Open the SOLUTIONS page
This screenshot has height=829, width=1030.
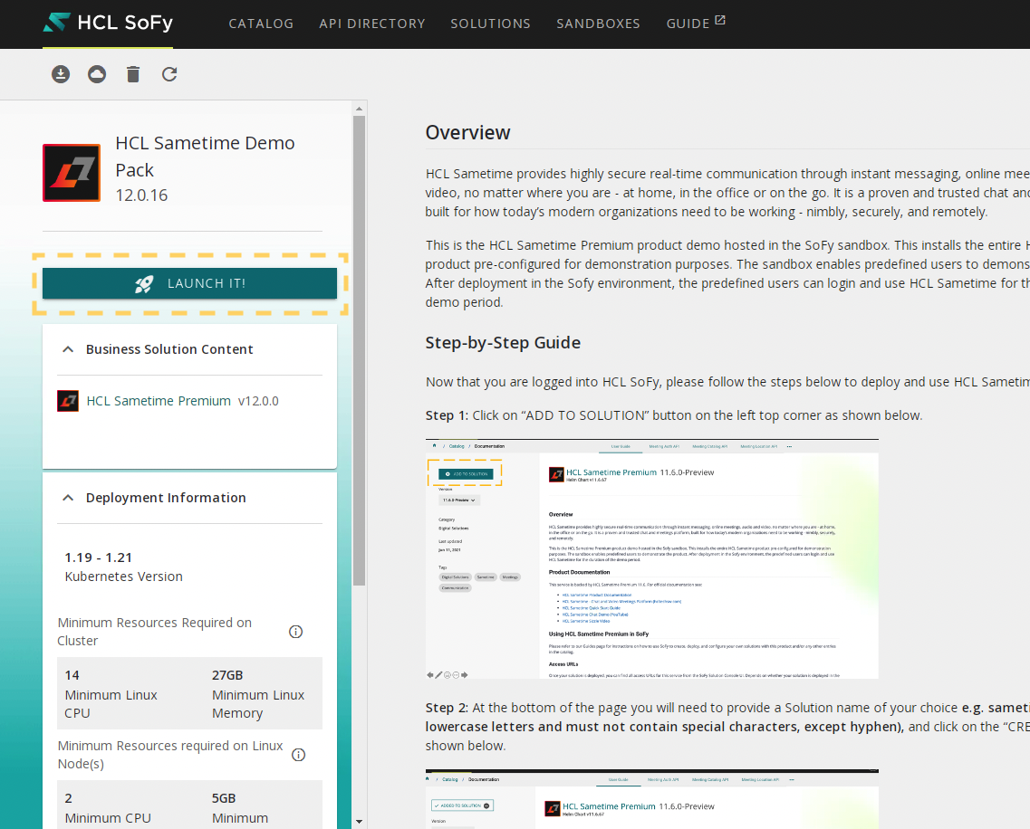[x=491, y=24]
